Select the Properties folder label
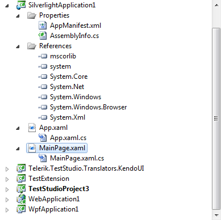Screen dimensions: 221x220 click(x=54, y=15)
